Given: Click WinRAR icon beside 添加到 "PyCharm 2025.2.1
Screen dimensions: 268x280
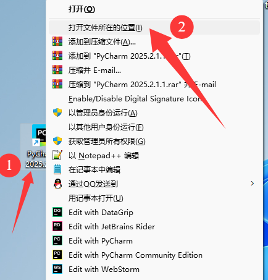Looking at the screenshot, I should coord(57,56).
